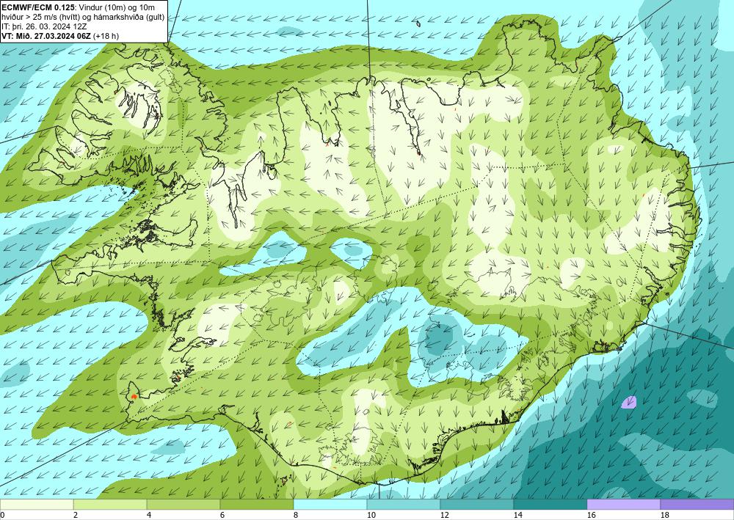
Task: Click the 'IT: þri. 26. 03. 2024 12Z' line
Action: point(44,26)
